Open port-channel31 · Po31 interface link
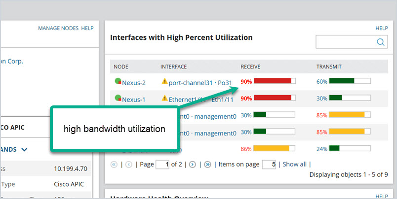 [200, 83]
